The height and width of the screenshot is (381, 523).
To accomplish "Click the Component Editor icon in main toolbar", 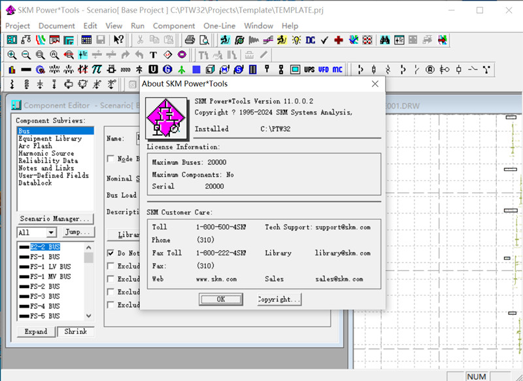I will pos(12,40).
